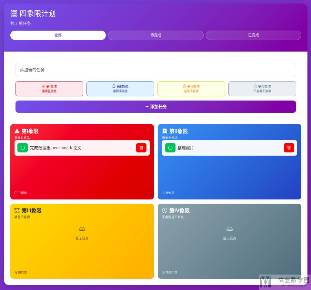Delete the 完成数据集 benchmark 论文 task
The height and width of the screenshot is (290, 311).
tap(141, 148)
